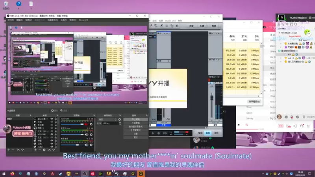Screen dimensions: 315x177
Task: Mute the 麦克风/Aux mixer channel
Action: [x=86, y=135]
